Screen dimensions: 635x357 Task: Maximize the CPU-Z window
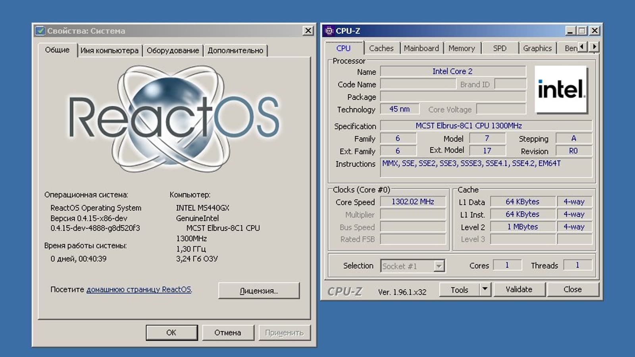(582, 31)
